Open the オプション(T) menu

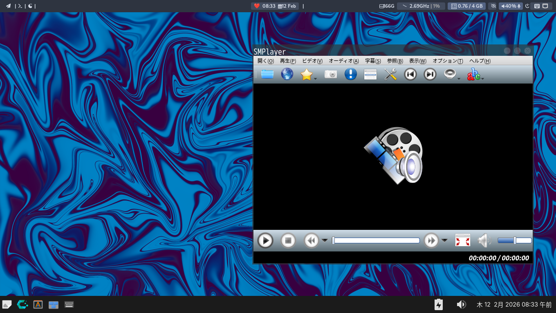(x=448, y=61)
